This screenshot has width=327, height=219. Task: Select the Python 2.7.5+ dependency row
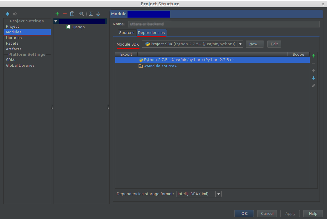(212, 60)
